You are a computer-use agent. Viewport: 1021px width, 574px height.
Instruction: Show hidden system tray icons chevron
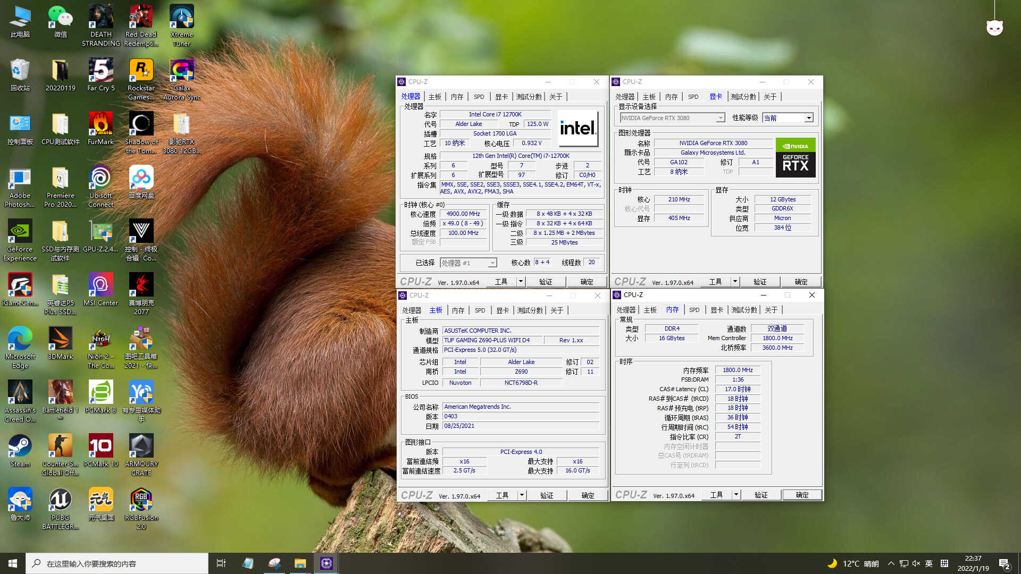point(891,563)
